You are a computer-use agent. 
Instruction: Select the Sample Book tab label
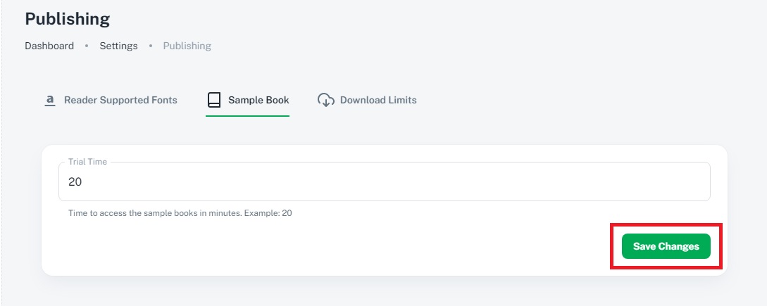pos(258,101)
